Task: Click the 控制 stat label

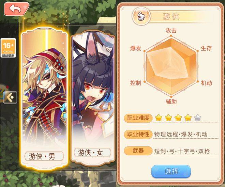Action: [136, 83]
